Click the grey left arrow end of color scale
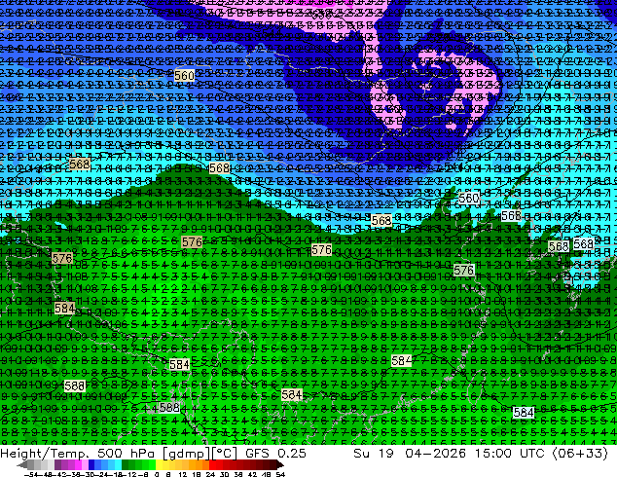Image resolution: width=617 pixels, height=477 pixels. 22,465
